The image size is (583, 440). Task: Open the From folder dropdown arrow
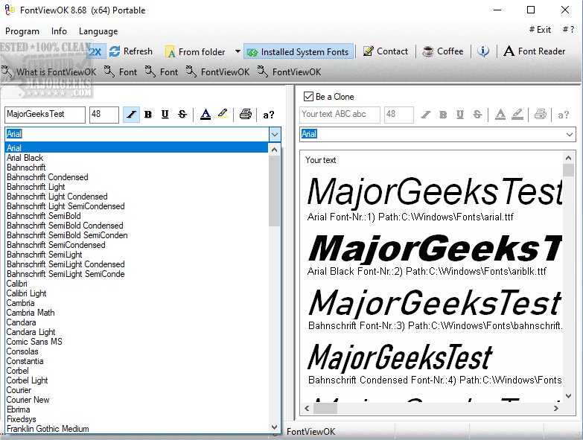coord(238,52)
